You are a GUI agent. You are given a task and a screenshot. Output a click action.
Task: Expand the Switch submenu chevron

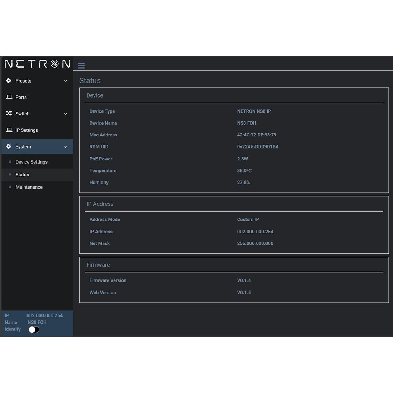pyautogui.click(x=65, y=114)
